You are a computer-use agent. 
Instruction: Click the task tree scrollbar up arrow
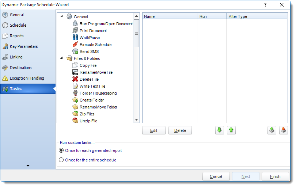(136, 16)
